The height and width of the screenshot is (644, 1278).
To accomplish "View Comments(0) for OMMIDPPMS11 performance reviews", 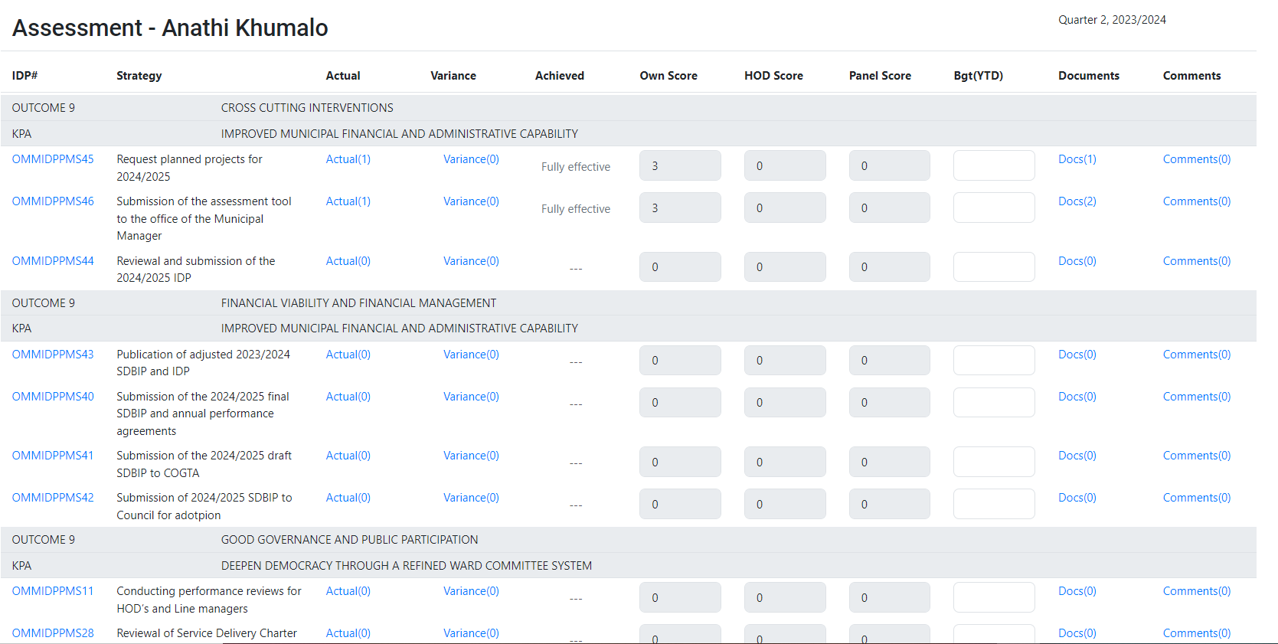I will click(x=1196, y=591).
